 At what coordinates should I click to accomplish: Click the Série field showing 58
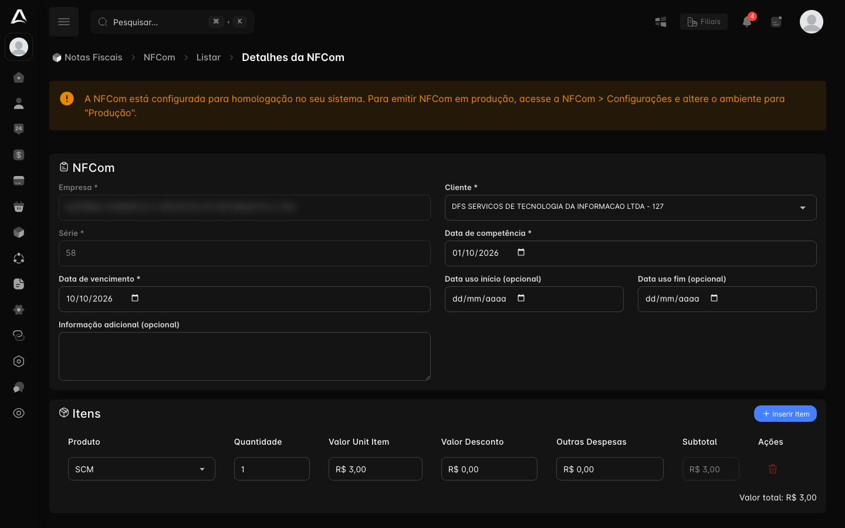245,253
